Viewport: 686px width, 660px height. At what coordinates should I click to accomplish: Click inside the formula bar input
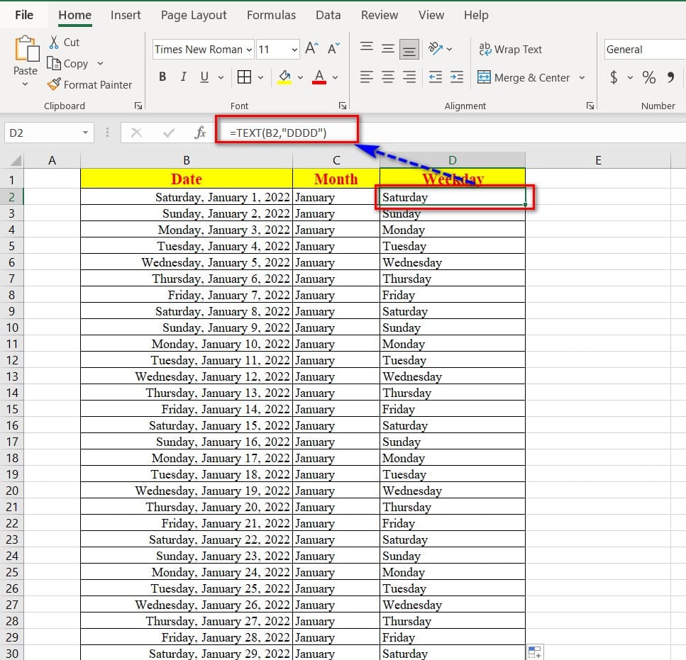pyautogui.click(x=450, y=133)
